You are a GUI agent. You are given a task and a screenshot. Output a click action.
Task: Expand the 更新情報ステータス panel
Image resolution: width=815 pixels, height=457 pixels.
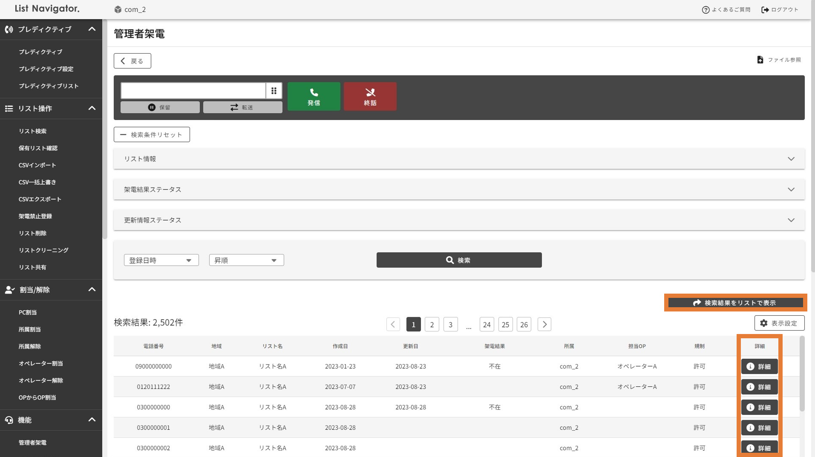coord(459,220)
